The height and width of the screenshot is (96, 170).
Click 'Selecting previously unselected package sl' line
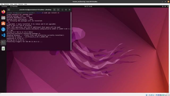[x=24, y=34]
